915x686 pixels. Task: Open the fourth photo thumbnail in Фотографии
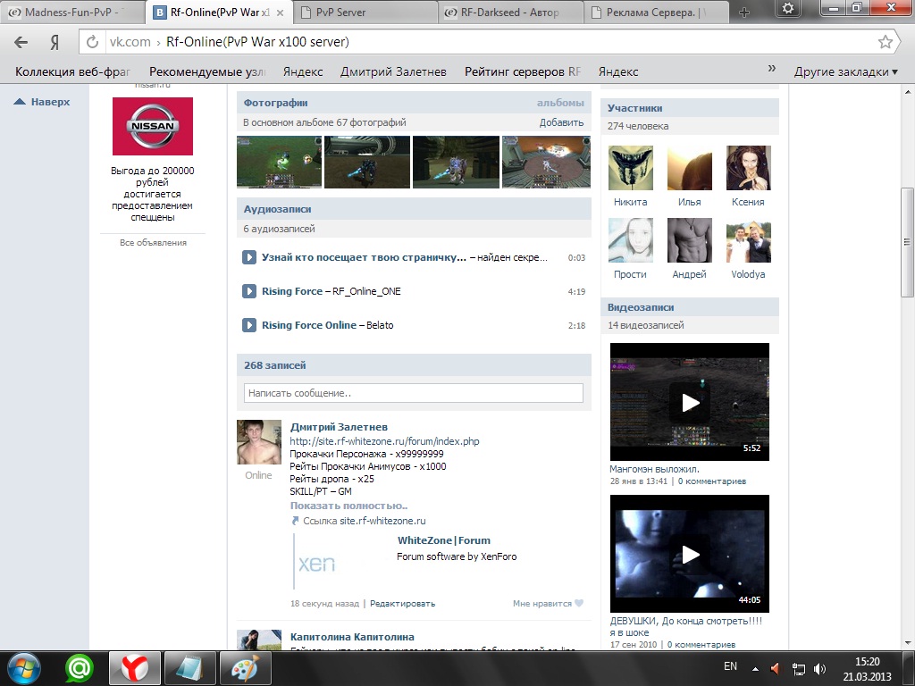tap(546, 163)
